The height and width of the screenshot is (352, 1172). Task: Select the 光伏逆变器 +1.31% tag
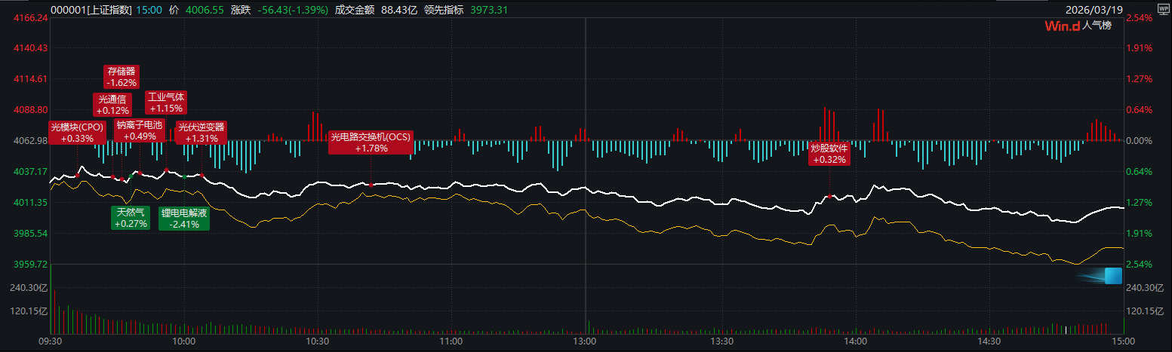201,133
